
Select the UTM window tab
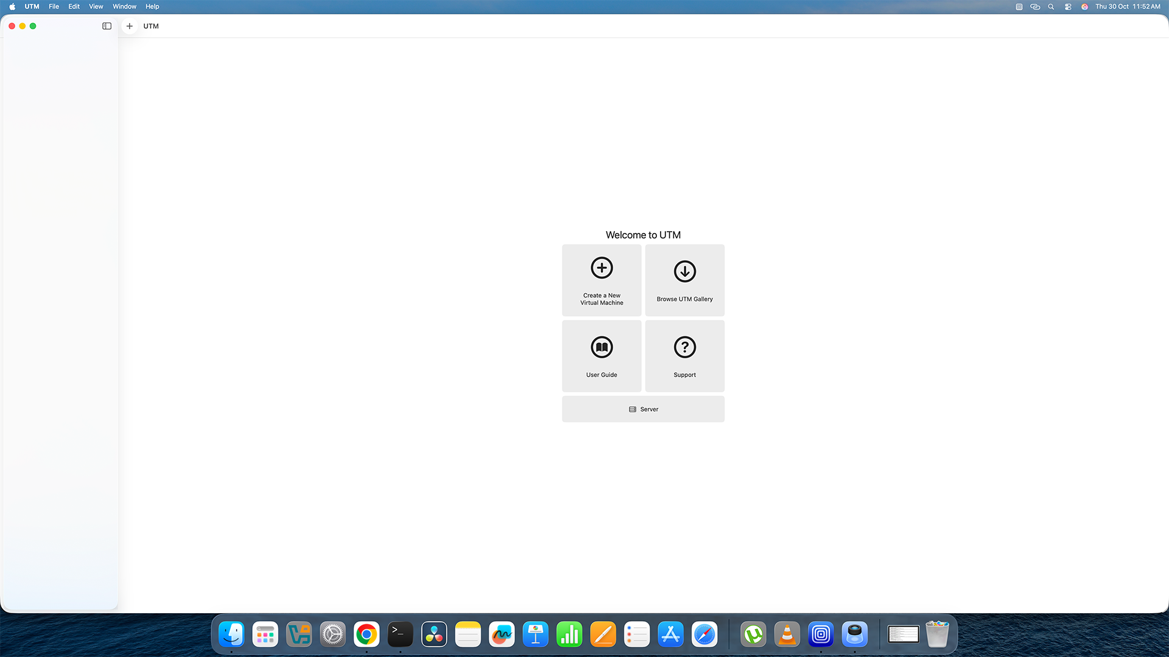(x=150, y=26)
